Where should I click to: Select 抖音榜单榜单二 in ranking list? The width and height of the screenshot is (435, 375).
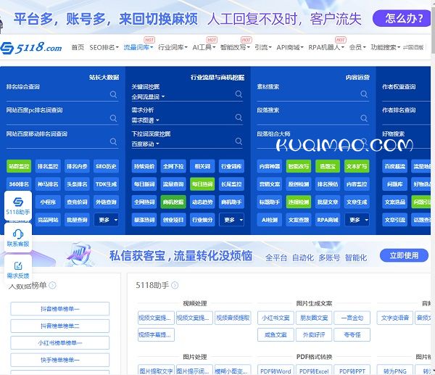pyautogui.click(x=60, y=326)
